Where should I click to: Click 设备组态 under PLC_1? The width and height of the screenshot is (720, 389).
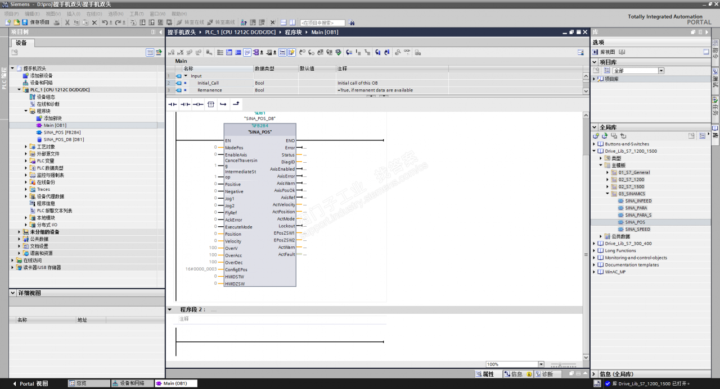point(46,97)
